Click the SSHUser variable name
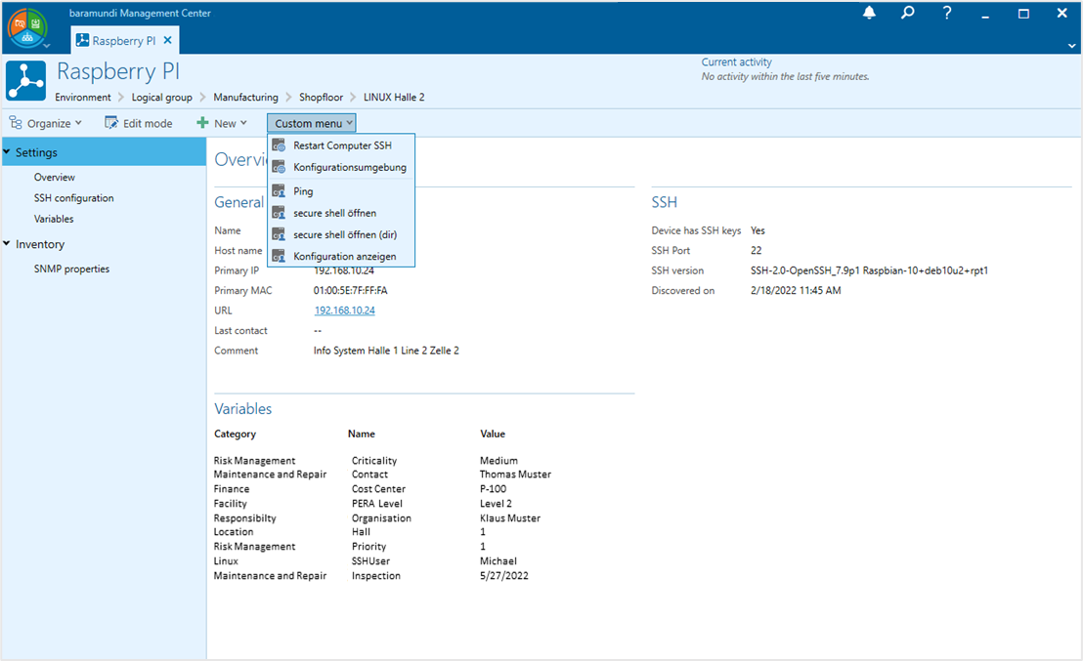The height and width of the screenshot is (661, 1083). pyautogui.click(x=370, y=561)
